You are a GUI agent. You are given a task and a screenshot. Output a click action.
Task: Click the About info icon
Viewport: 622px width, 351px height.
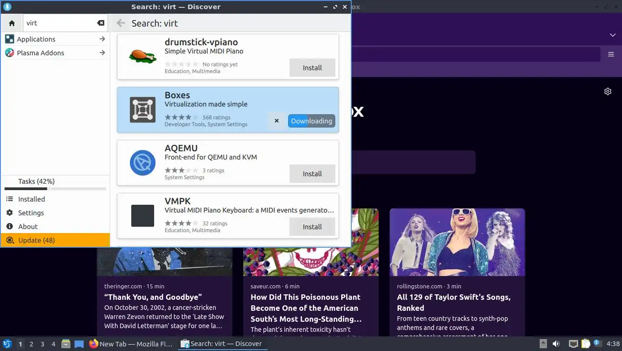[x=10, y=227]
